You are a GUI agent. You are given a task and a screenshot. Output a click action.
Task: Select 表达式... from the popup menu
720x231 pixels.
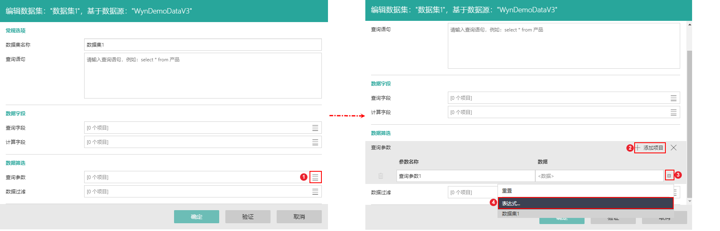(x=585, y=203)
